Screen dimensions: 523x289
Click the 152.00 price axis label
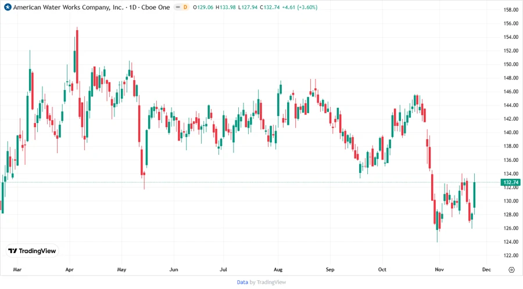click(x=511, y=50)
